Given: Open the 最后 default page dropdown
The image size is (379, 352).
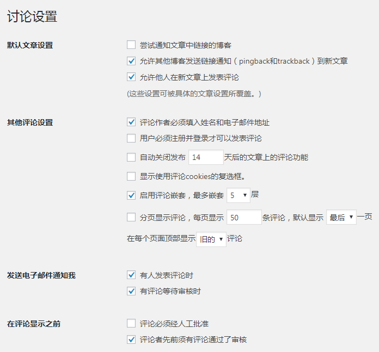Looking at the screenshot, I should point(341,217).
